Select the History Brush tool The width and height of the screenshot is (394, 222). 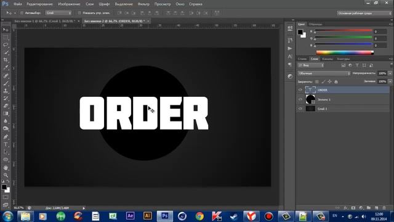point(6,99)
